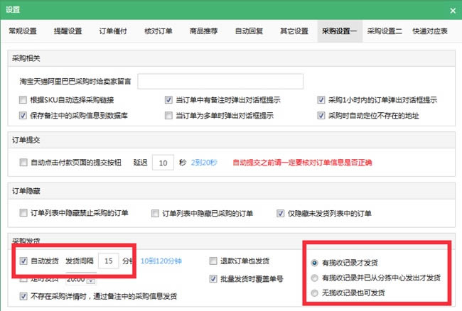Open the 采购设置二 tab
This screenshot has height=311, width=462.
coord(385,31)
